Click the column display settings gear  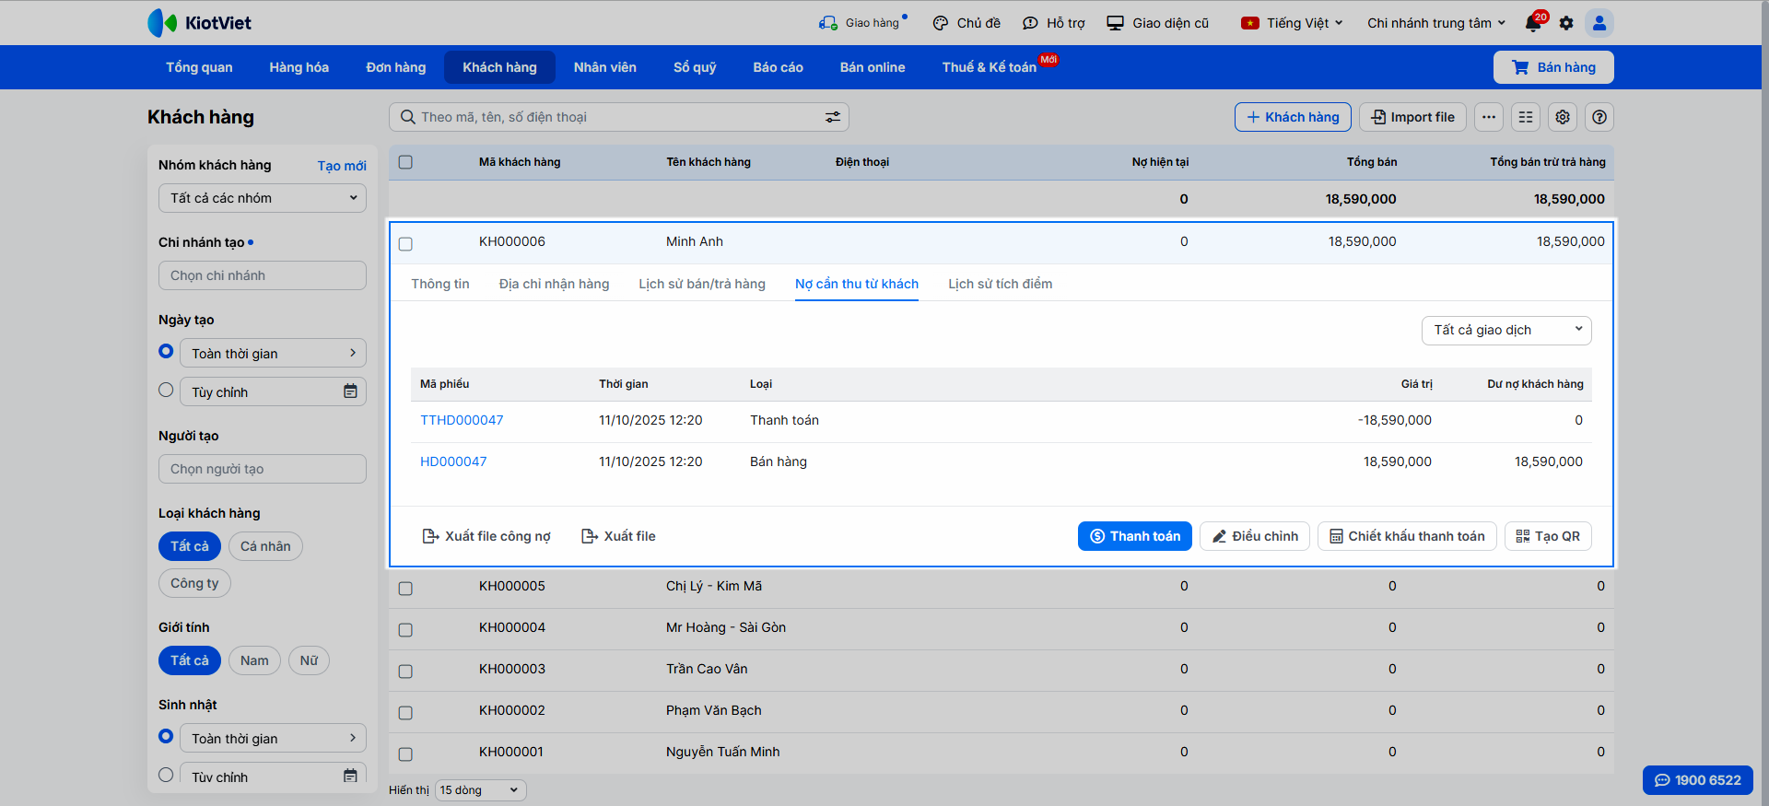(1563, 117)
